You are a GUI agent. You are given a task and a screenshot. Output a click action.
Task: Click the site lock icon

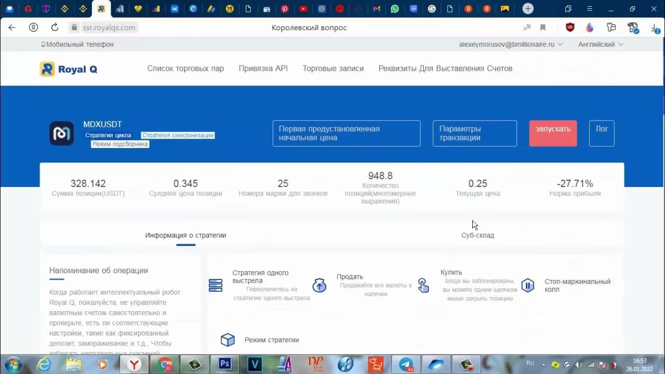point(74,28)
